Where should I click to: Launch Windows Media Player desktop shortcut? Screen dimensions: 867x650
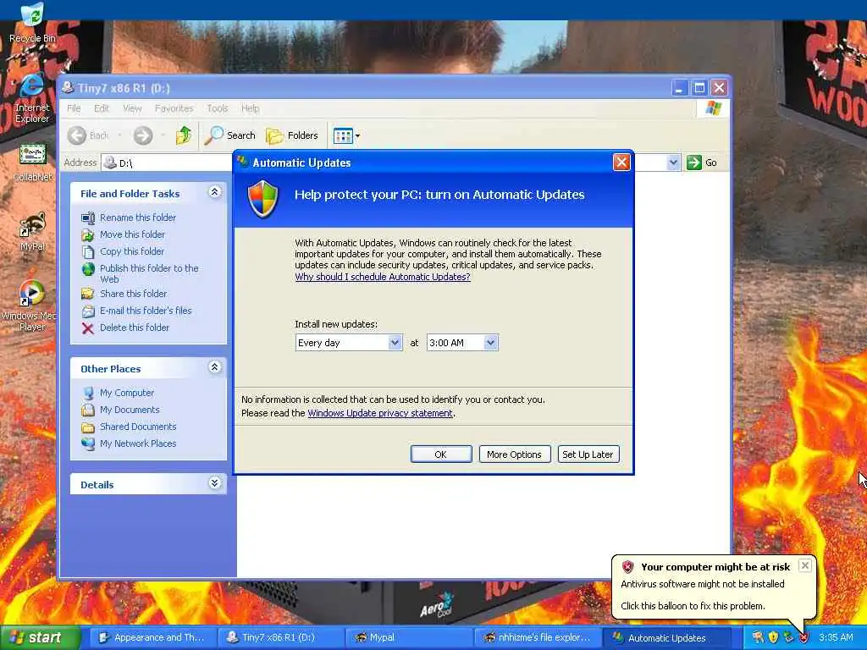coord(31,306)
